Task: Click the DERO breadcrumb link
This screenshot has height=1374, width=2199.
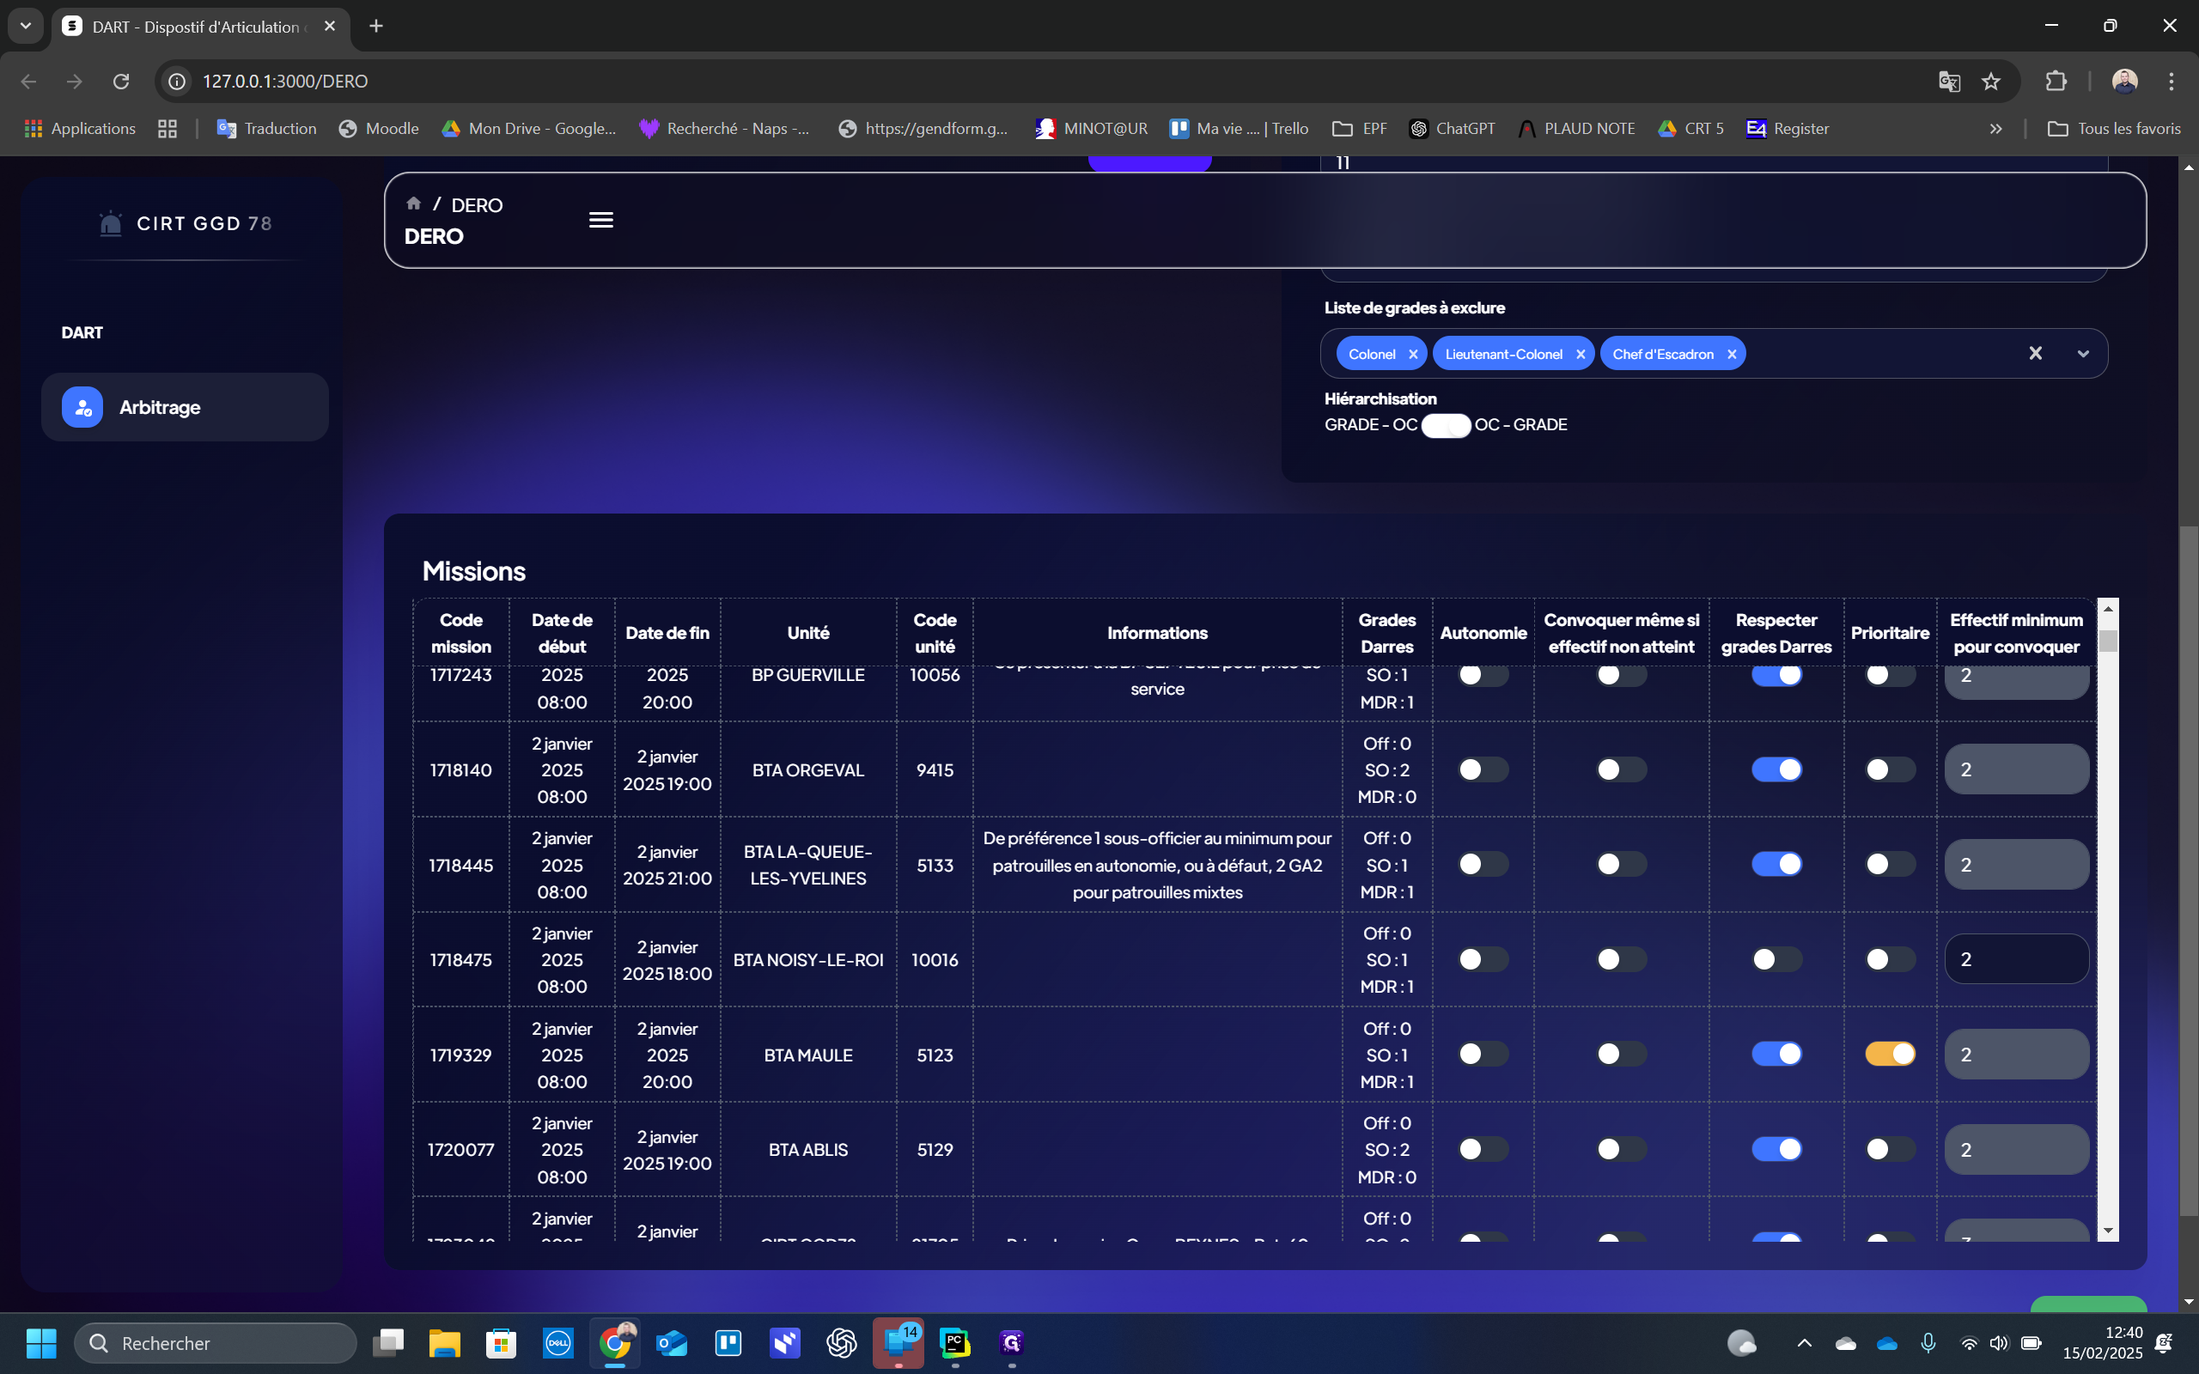Action: (x=477, y=205)
